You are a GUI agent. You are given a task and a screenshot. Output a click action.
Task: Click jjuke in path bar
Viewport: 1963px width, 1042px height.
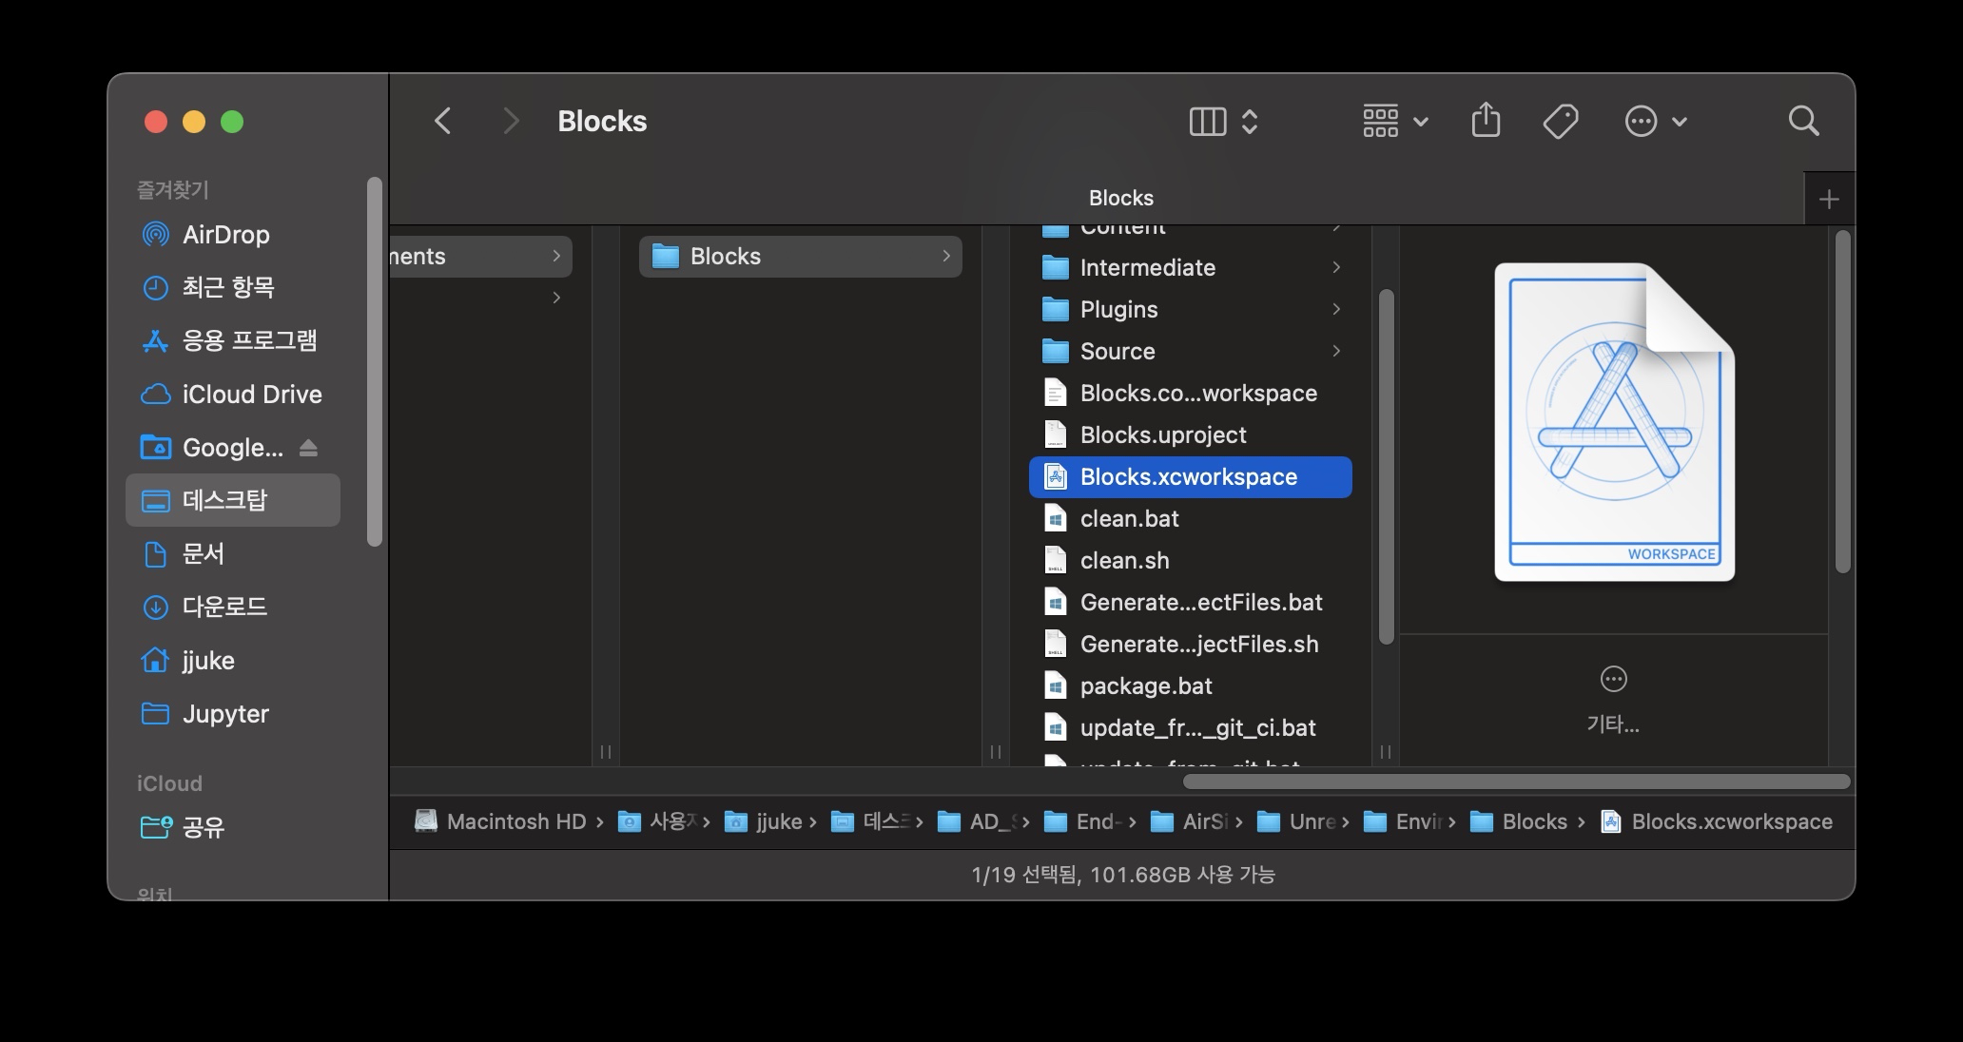tap(764, 821)
